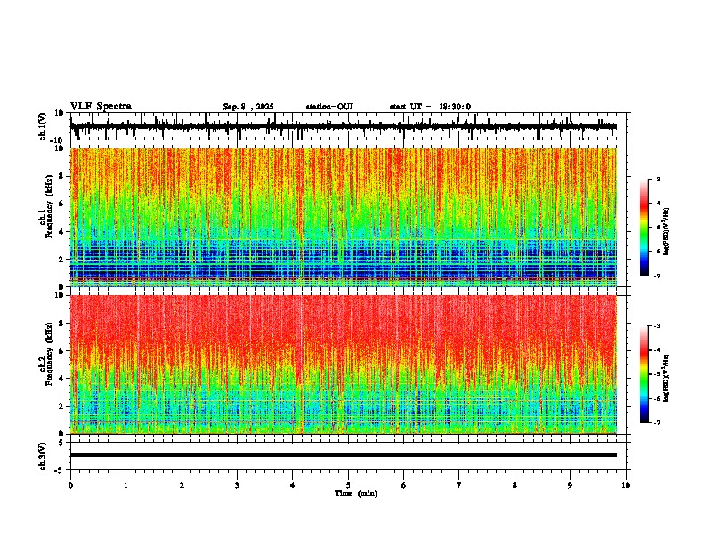
Task: Click inside the ch.1 spectrogram plot
Action: point(344,217)
